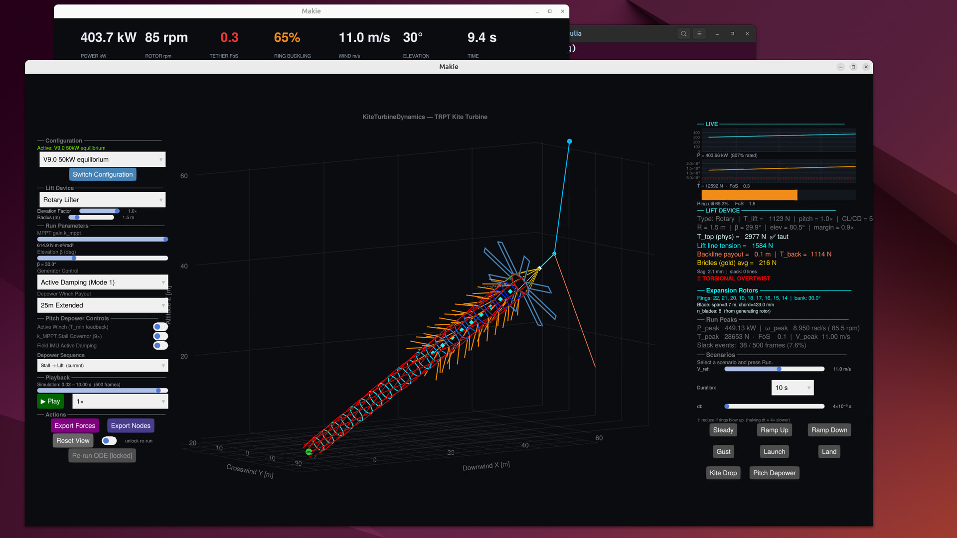Click the V_ref wind speed slider
Viewport: 957px width, 538px height.
[775, 369]
